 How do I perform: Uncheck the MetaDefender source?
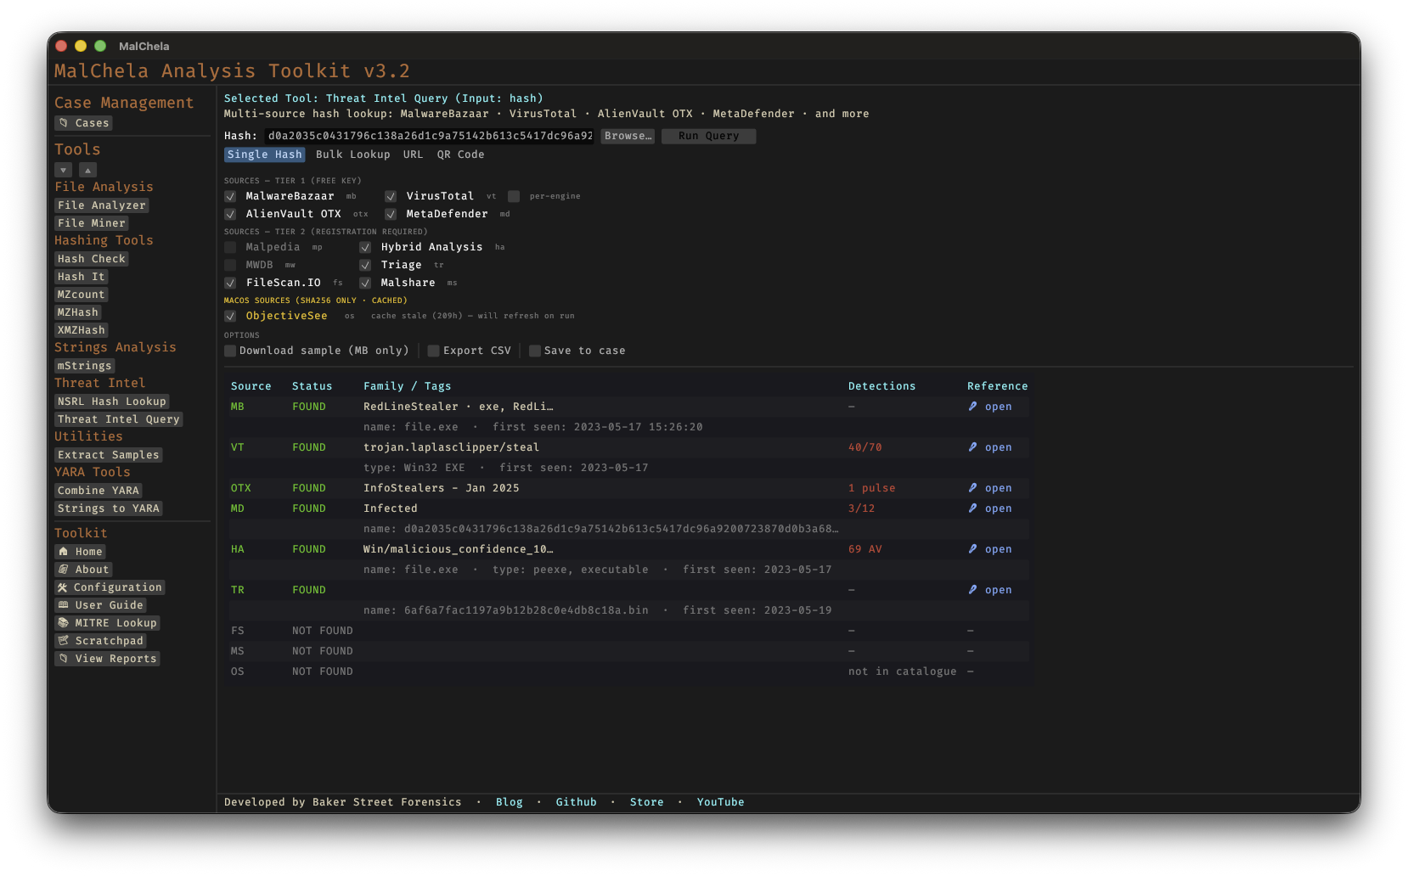(391, 214)
